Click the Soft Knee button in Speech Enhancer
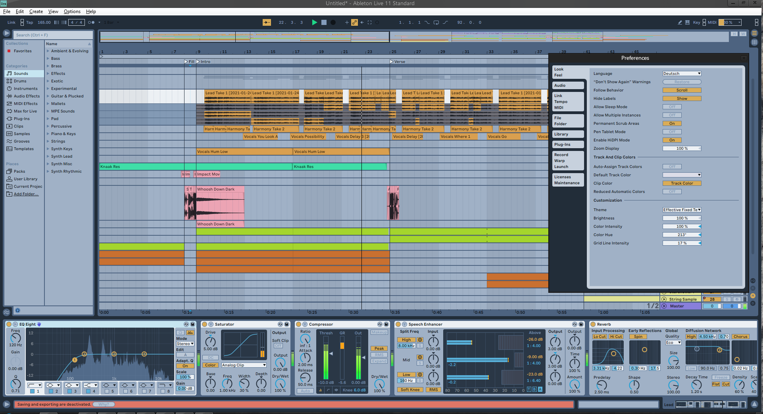763x414 pixels. [x=410, y=390]
